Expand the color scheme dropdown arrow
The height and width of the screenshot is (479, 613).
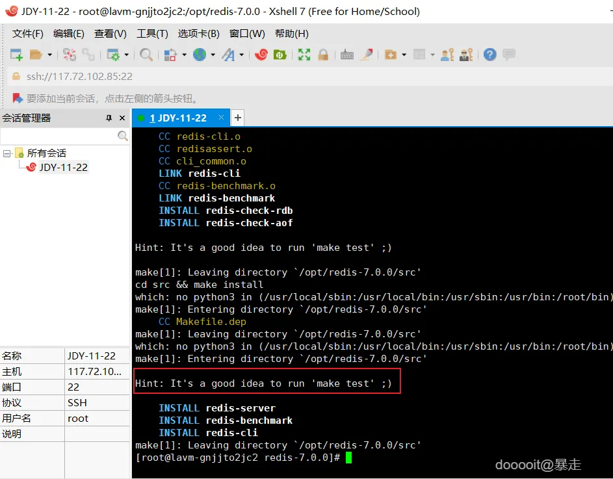pyautogui.click(x=184, y=55)
